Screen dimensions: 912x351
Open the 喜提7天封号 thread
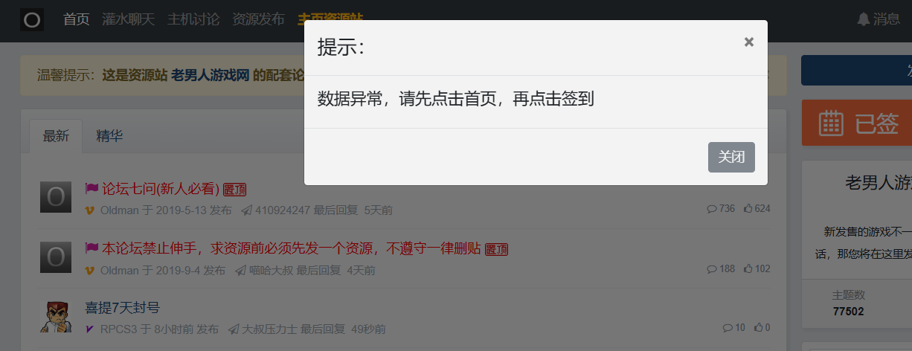pos(122,308)
